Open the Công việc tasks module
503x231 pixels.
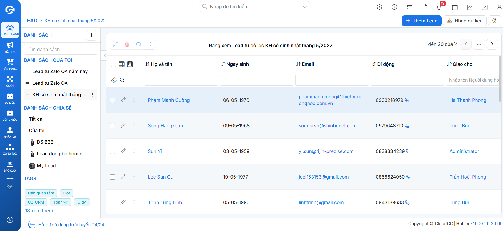[x=10, y=115]
